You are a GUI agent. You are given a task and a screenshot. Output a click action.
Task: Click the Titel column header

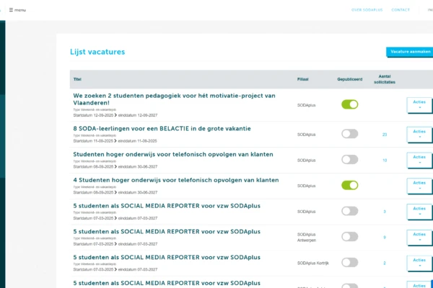[x=78, y=78]
